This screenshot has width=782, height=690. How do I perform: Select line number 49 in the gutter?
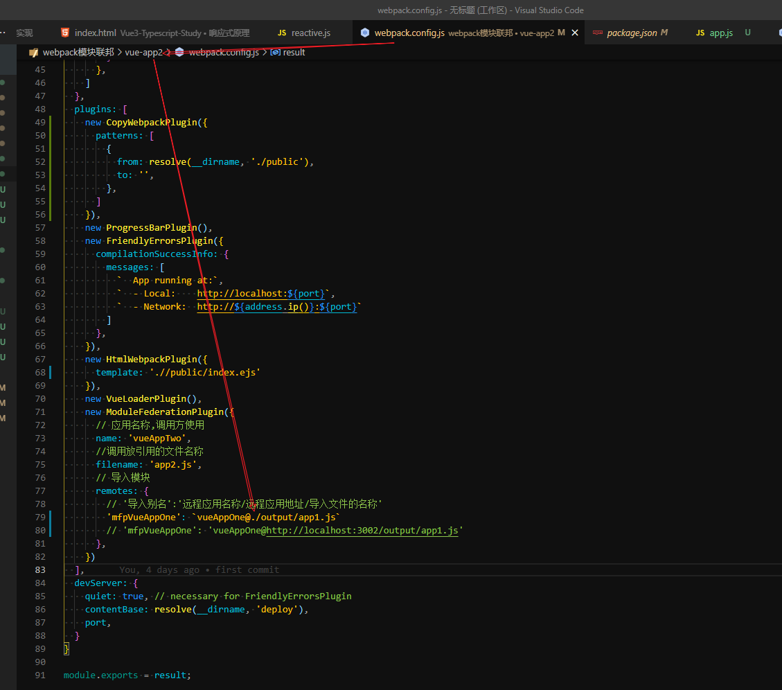pyautogui.click(x=40, y=122)
